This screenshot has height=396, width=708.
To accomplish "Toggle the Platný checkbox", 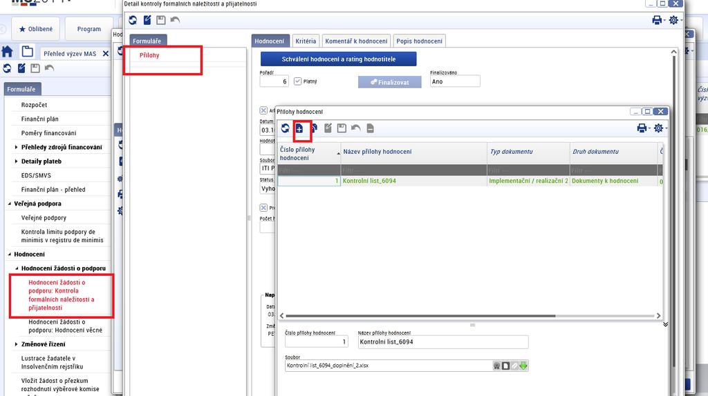I will [x=297, y=81].
